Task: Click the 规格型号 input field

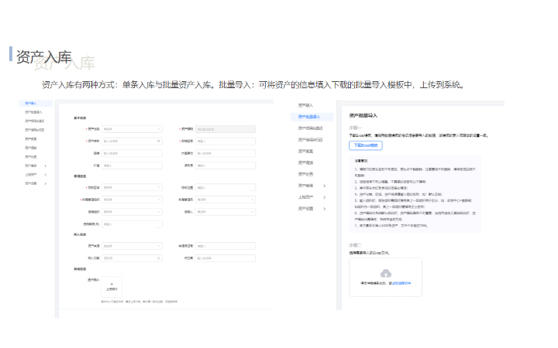Action: click(x=225, y=141)
